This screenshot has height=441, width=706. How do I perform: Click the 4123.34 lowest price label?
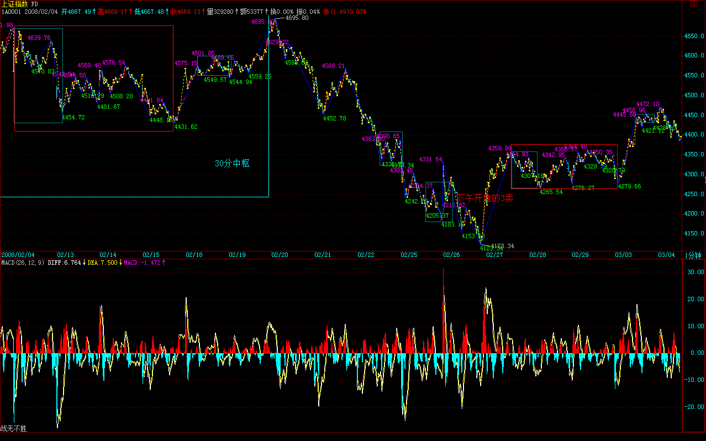[502, 246]
